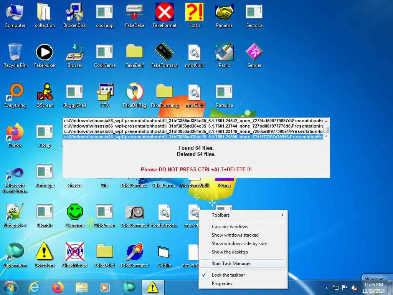Screen dimensions: 393x295
Task: Open the taskbar clock 11:26 PM
Action: click(373, 288)
